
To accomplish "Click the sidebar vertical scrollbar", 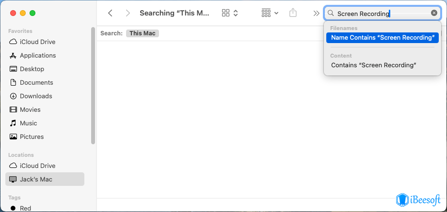I will click(93, 85).
